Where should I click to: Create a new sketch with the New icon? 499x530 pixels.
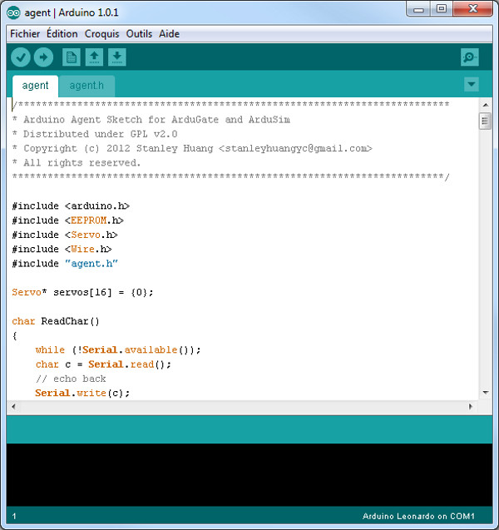click(72, 57)
